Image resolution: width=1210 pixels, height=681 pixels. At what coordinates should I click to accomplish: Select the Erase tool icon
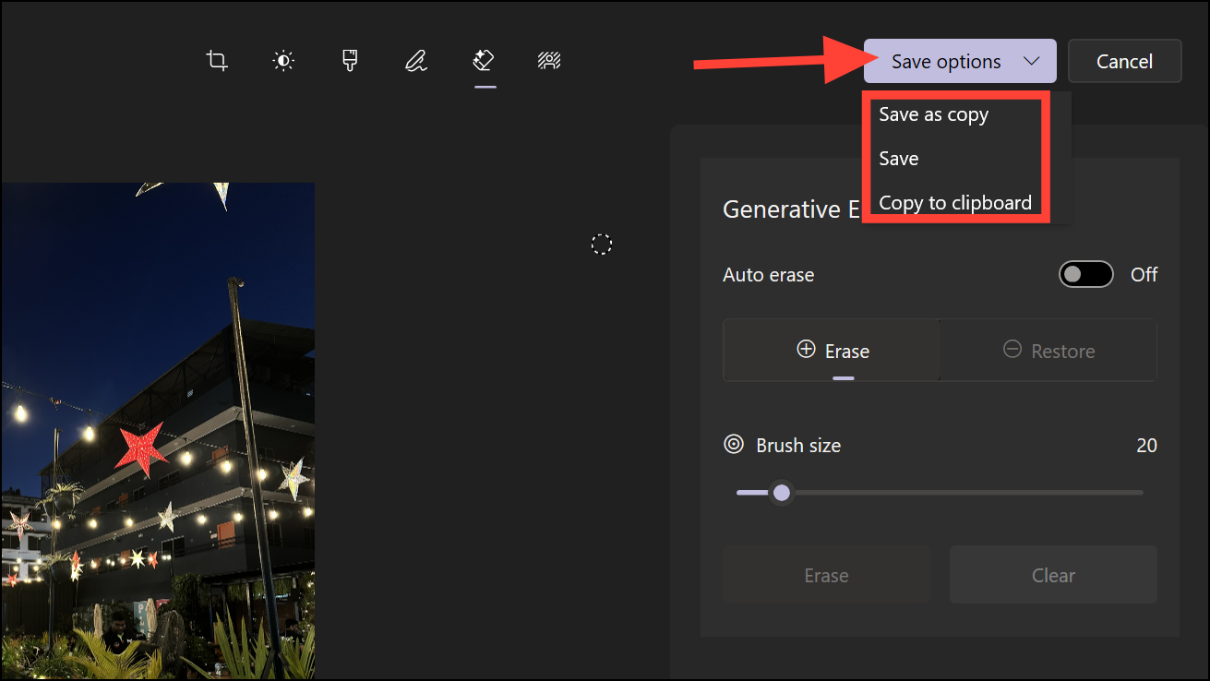(x=484, y=61)
